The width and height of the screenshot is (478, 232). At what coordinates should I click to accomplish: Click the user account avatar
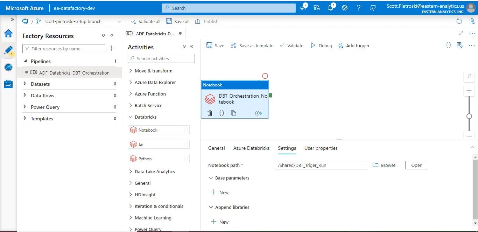[471, 8]
